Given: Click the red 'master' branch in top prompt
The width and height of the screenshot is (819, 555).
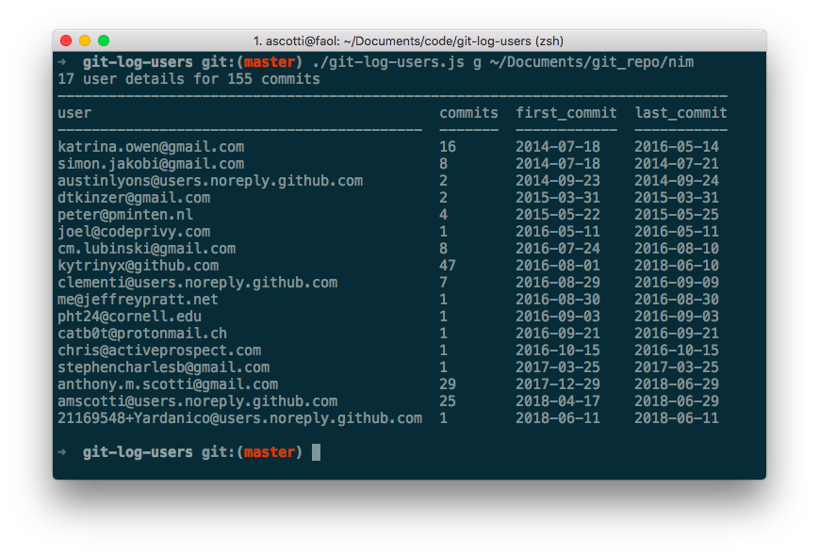Looking at the screenshot, I should 270,62.
